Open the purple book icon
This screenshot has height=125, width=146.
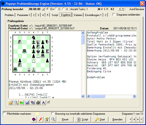pyautogui.click(x=34, y=119)
